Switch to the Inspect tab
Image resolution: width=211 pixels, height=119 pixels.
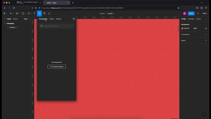coord(198,19)
